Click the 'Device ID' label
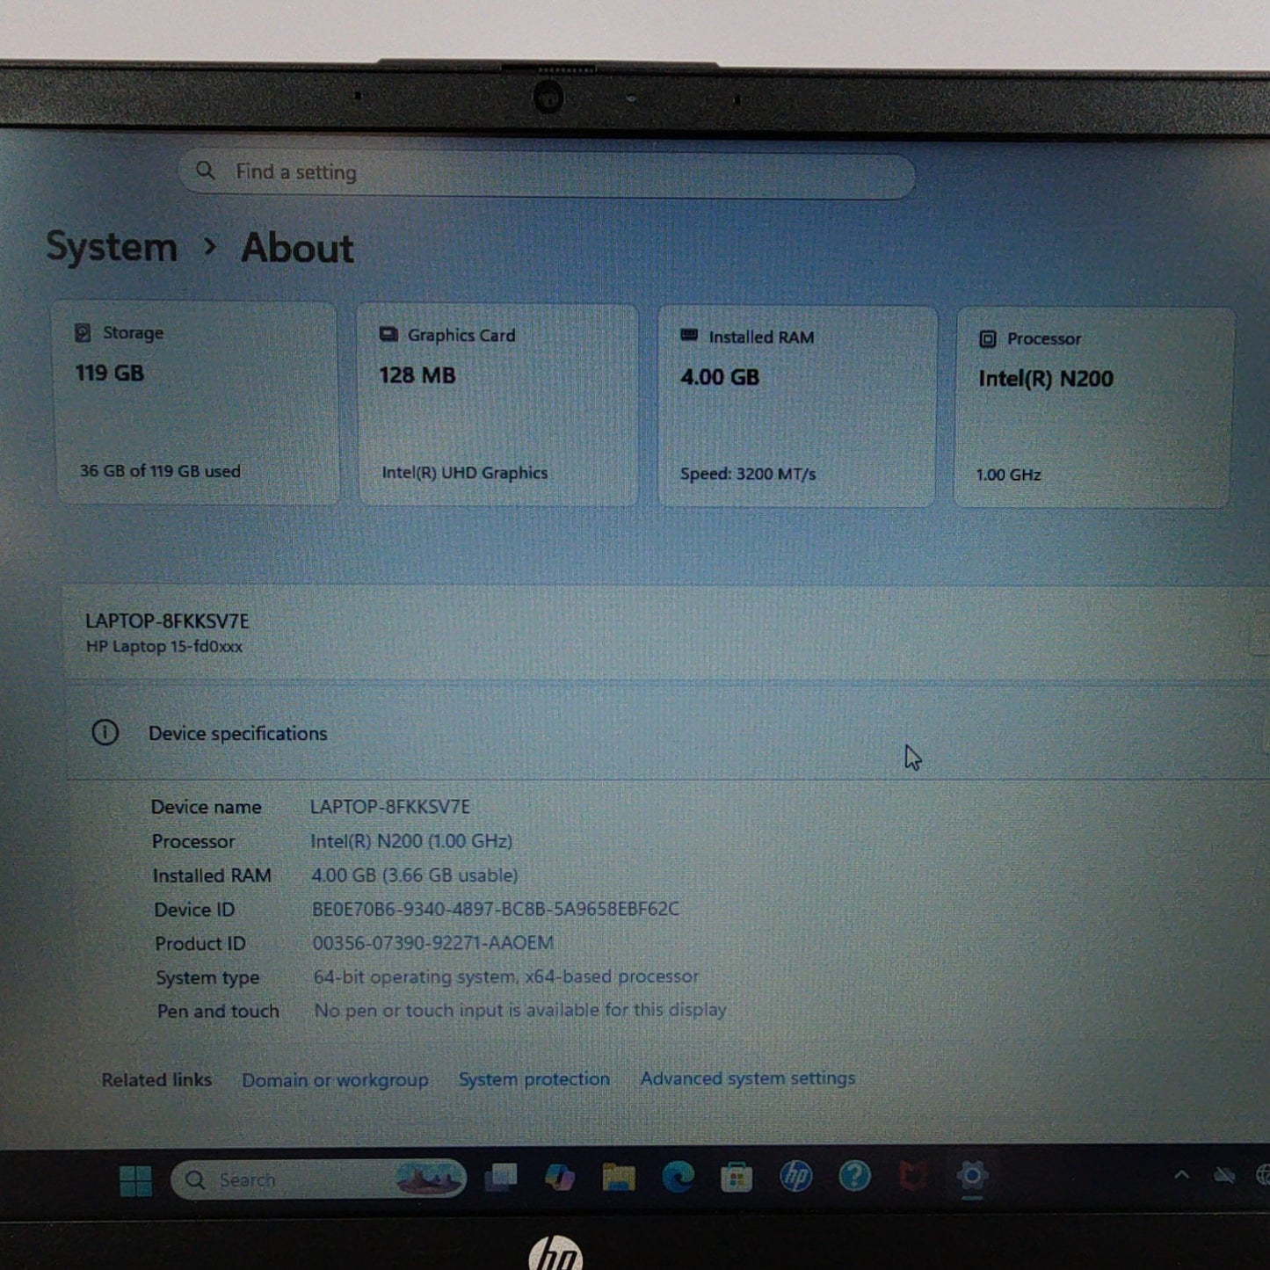This screenshot has width=1270, height=1270. [194, 910]
